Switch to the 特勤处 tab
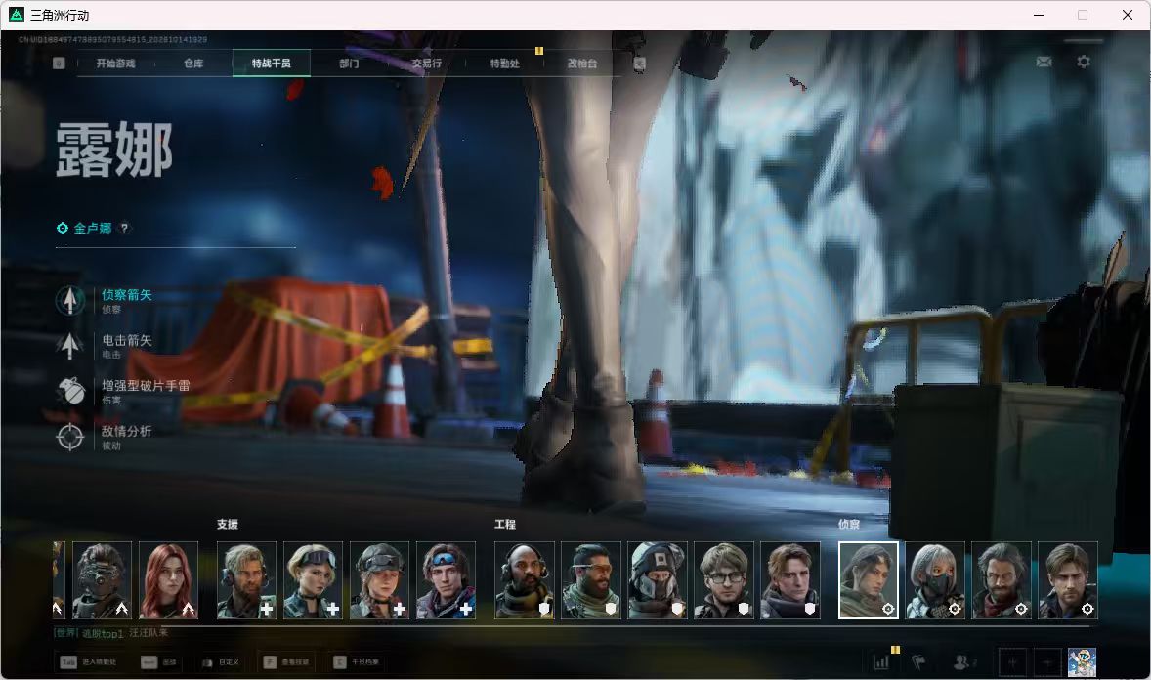 (x=505, y=64)
